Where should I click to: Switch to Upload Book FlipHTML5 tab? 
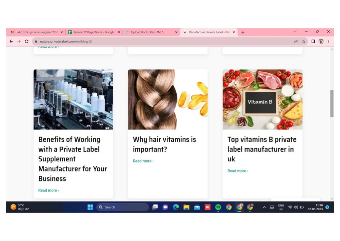(151, 32)
